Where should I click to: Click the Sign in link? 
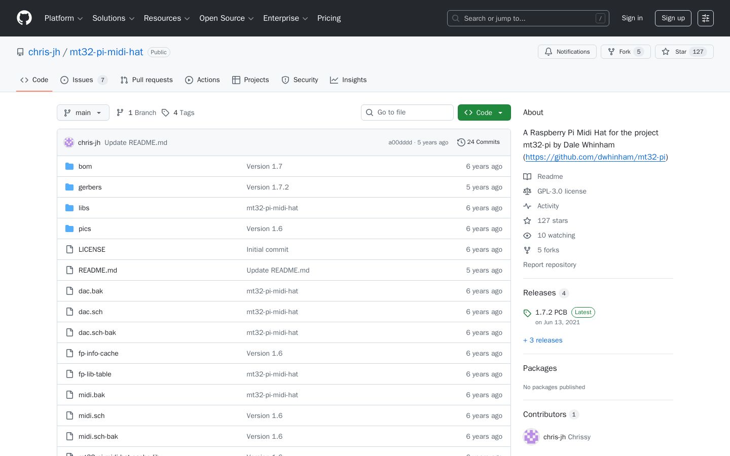(632, 18)
